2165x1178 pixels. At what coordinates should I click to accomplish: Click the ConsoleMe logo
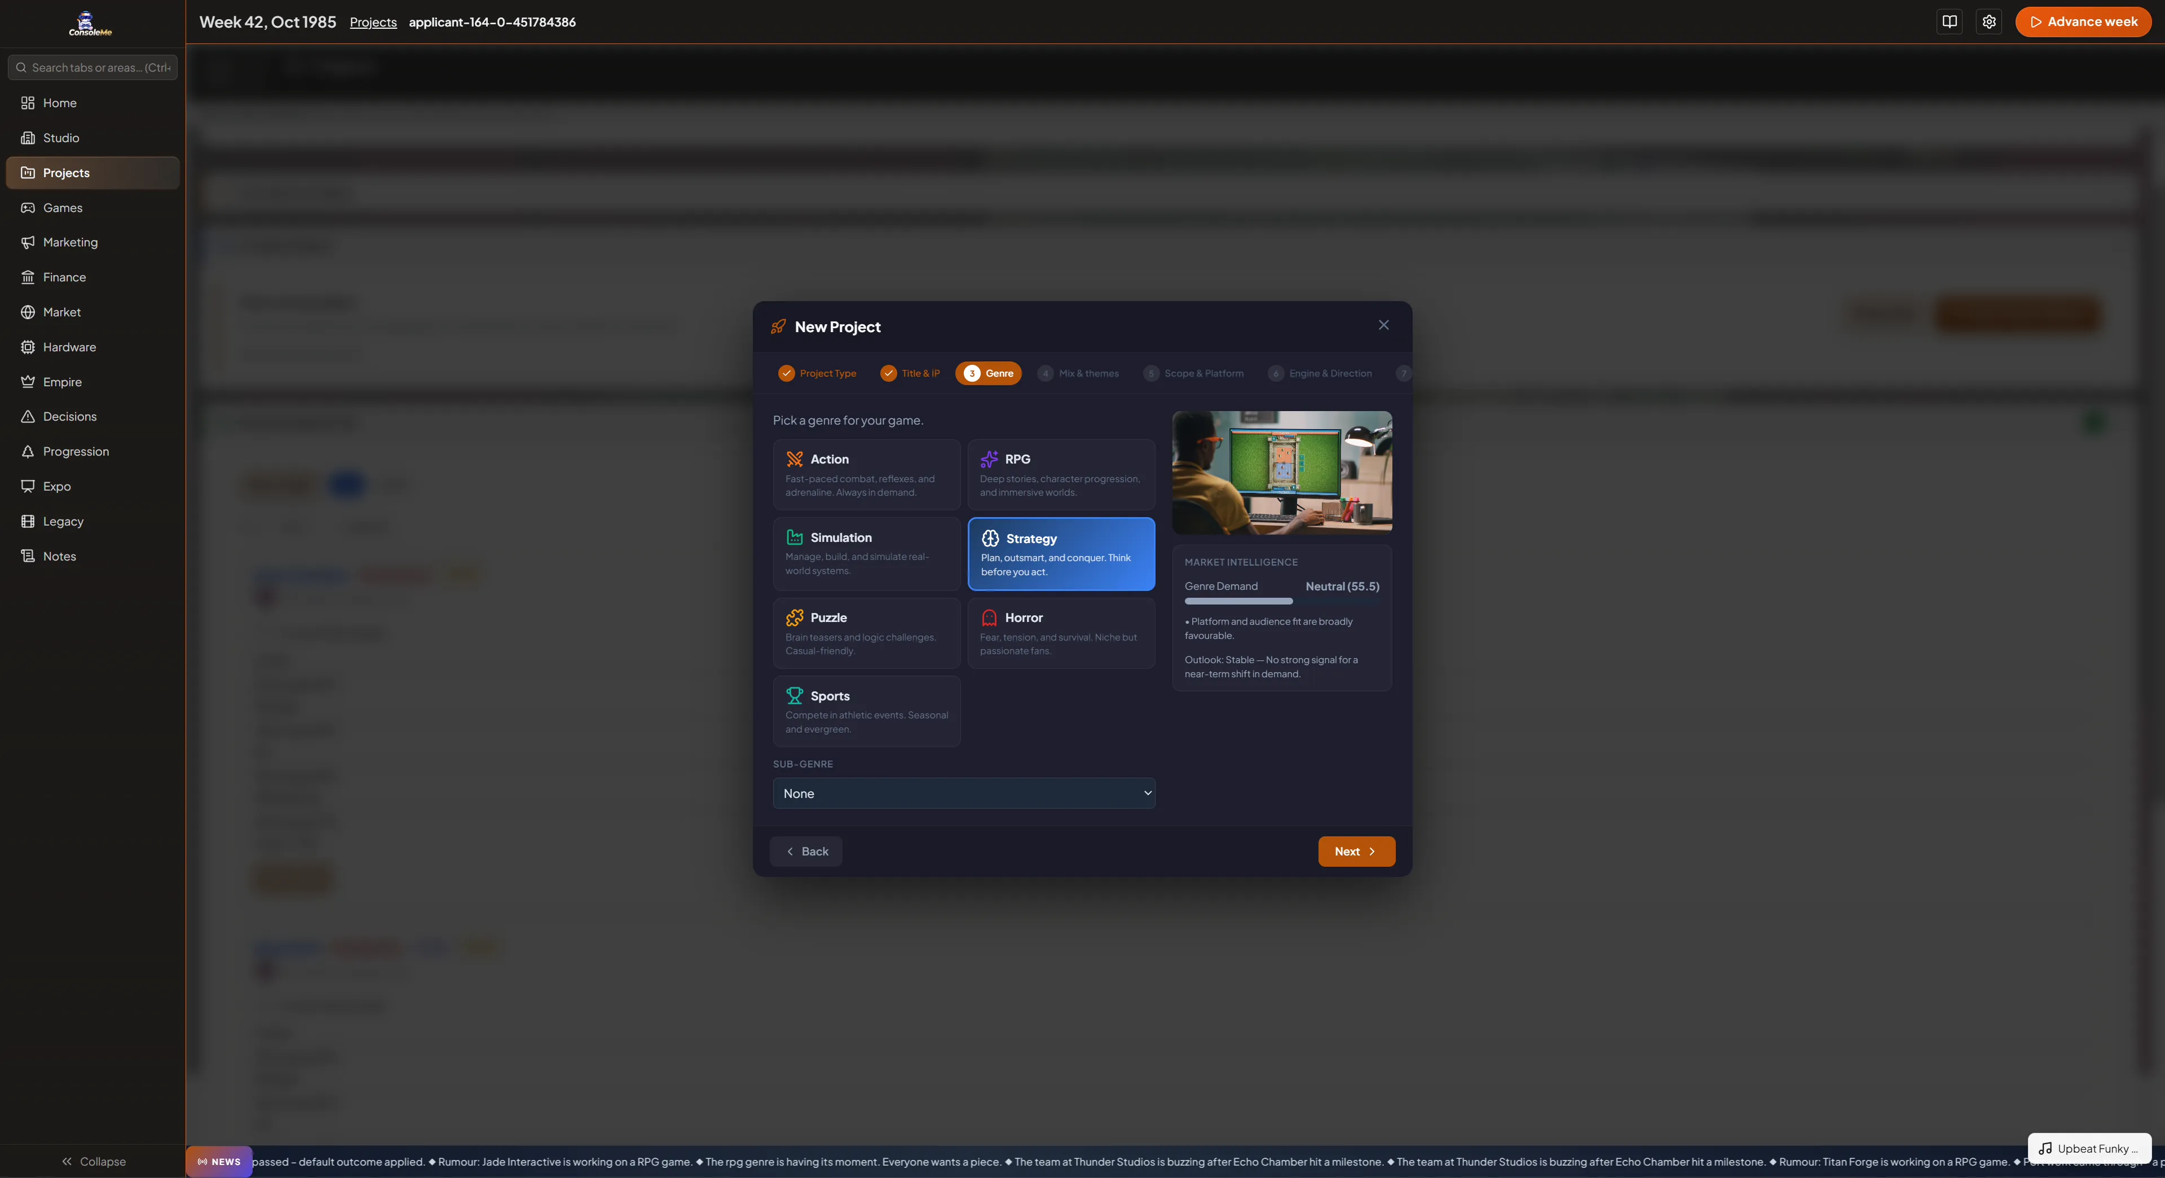[90, 24]
